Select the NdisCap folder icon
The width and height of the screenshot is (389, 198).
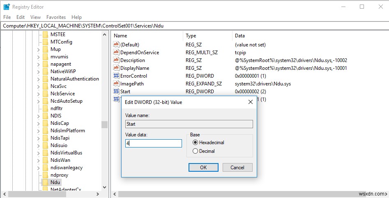[45, 123]
